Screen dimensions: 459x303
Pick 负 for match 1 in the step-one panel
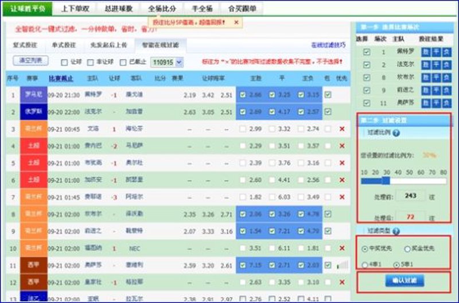point(446,52)
